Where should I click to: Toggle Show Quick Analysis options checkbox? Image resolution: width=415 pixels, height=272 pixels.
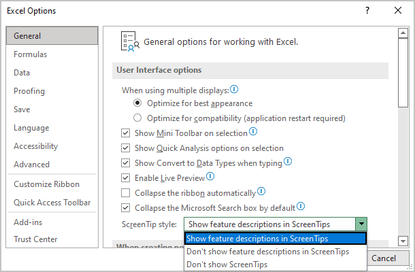click(125, 148)
